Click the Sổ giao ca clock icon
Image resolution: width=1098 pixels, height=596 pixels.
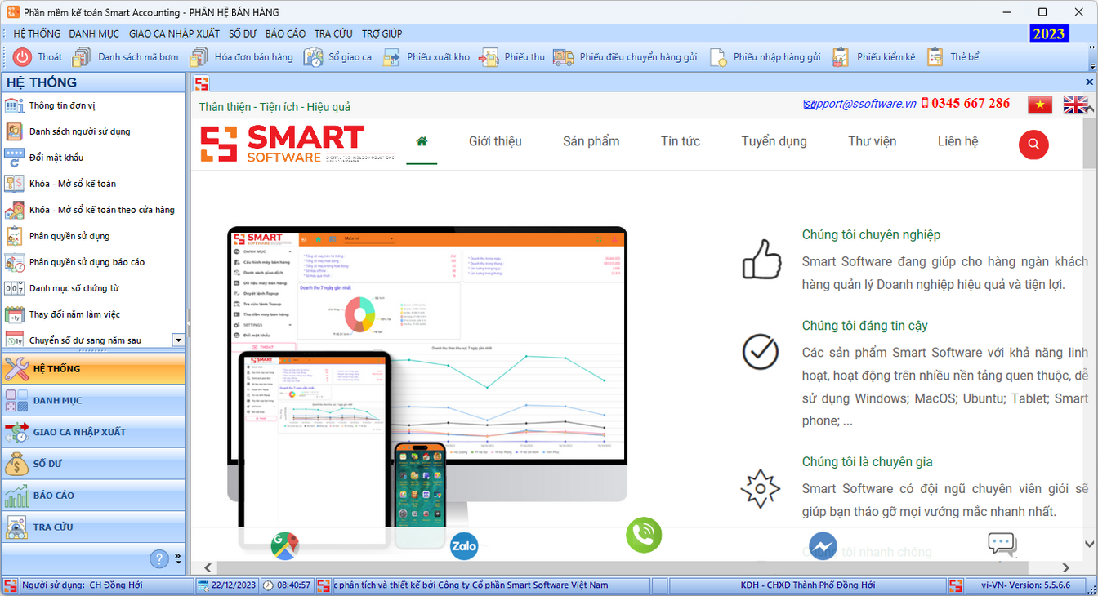313,57
